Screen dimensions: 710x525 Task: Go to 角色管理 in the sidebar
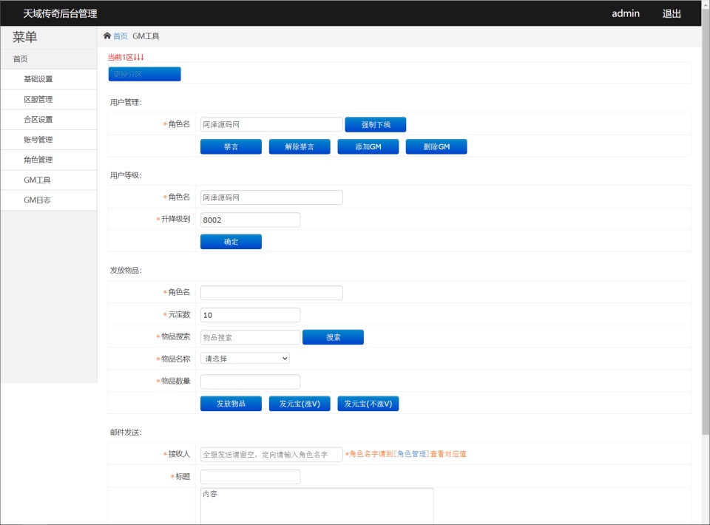point(38,160)
